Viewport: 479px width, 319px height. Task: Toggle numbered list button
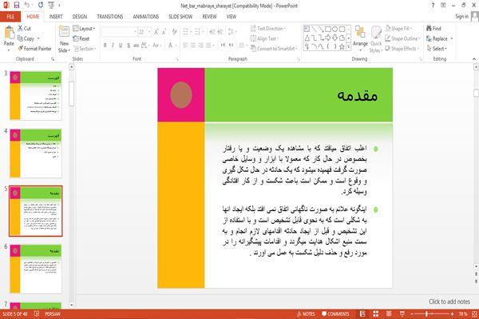pos(197,31)
